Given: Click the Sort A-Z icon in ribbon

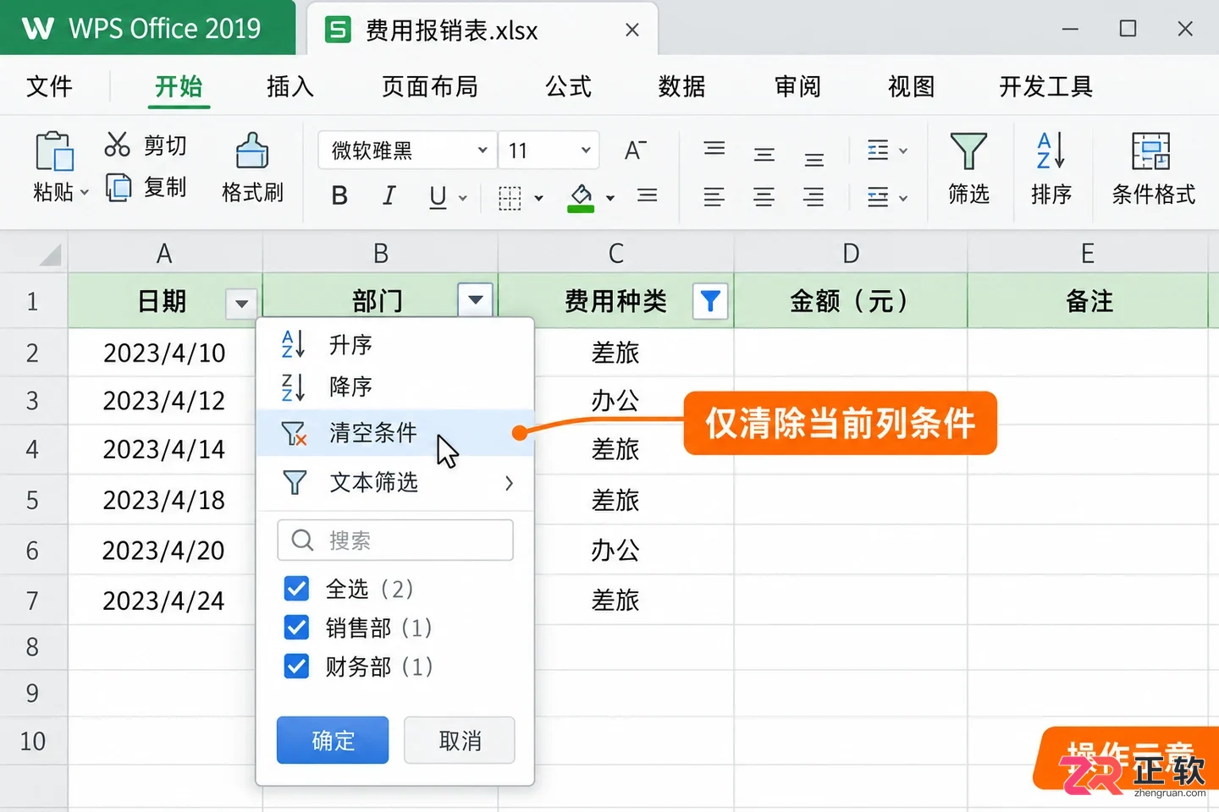Looking at the screenshot, I should tap(1051, 151).
